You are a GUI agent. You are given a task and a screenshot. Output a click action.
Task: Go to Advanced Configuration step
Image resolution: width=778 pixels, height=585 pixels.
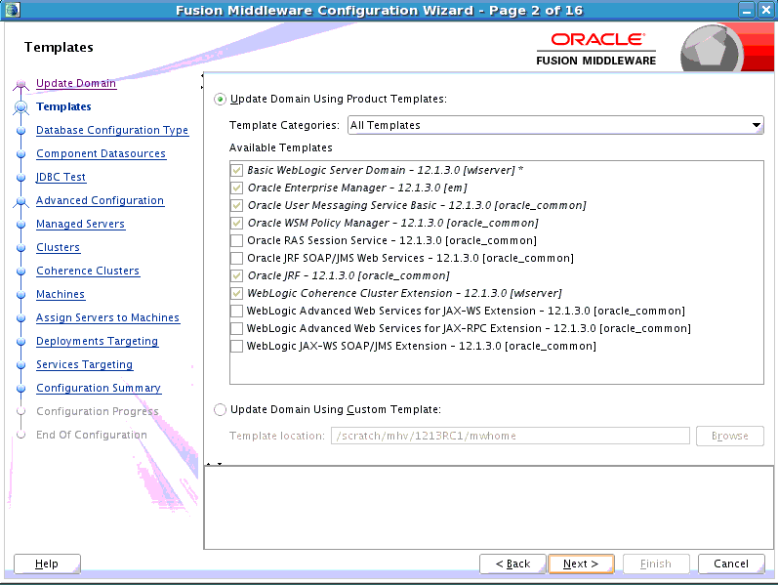click(100, 200)
